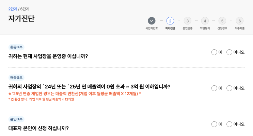253x136 pixels.
Task: Select 아니오 for 매출규모 question
Action: coord(230,88)
